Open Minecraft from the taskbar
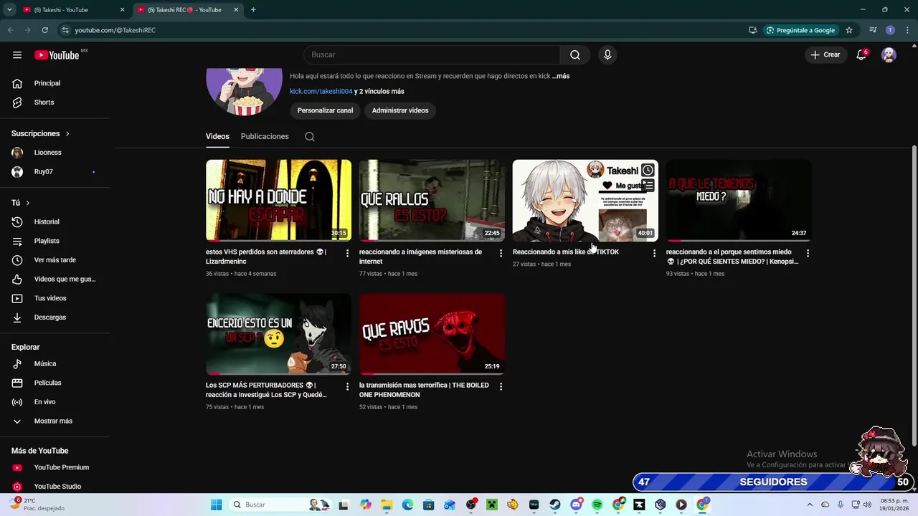Screen dimensions: 918x516 click(x=492, y=505)
